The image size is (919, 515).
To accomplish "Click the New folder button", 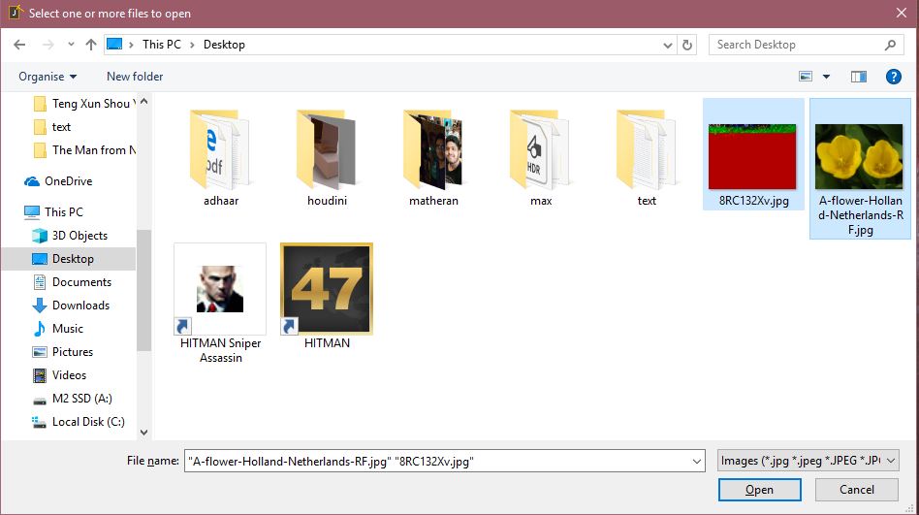I will coord(135,77).
